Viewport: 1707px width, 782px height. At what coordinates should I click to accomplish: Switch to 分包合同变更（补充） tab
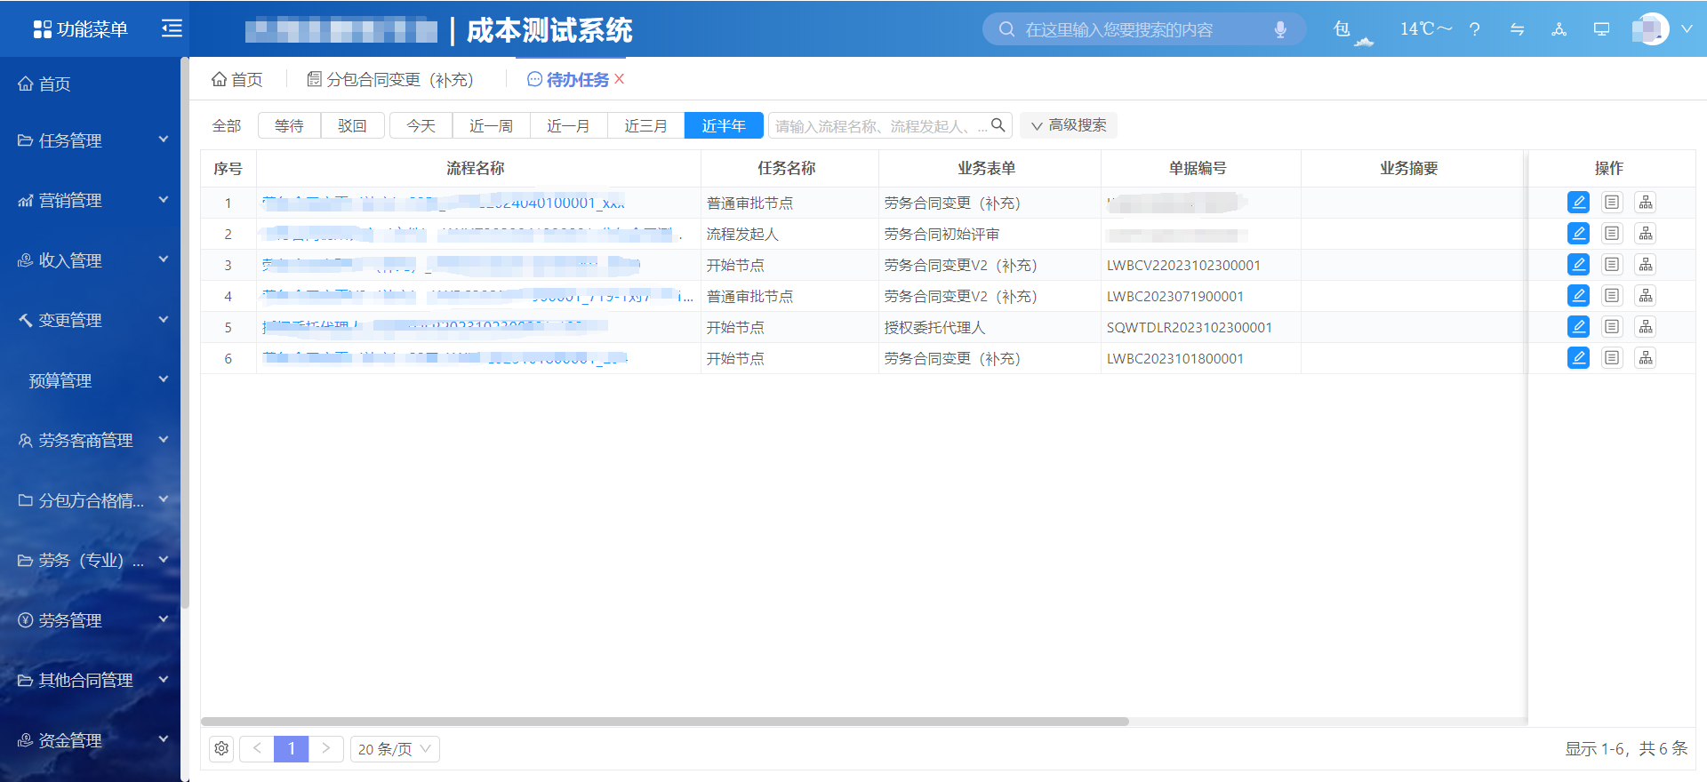point(390,80)
